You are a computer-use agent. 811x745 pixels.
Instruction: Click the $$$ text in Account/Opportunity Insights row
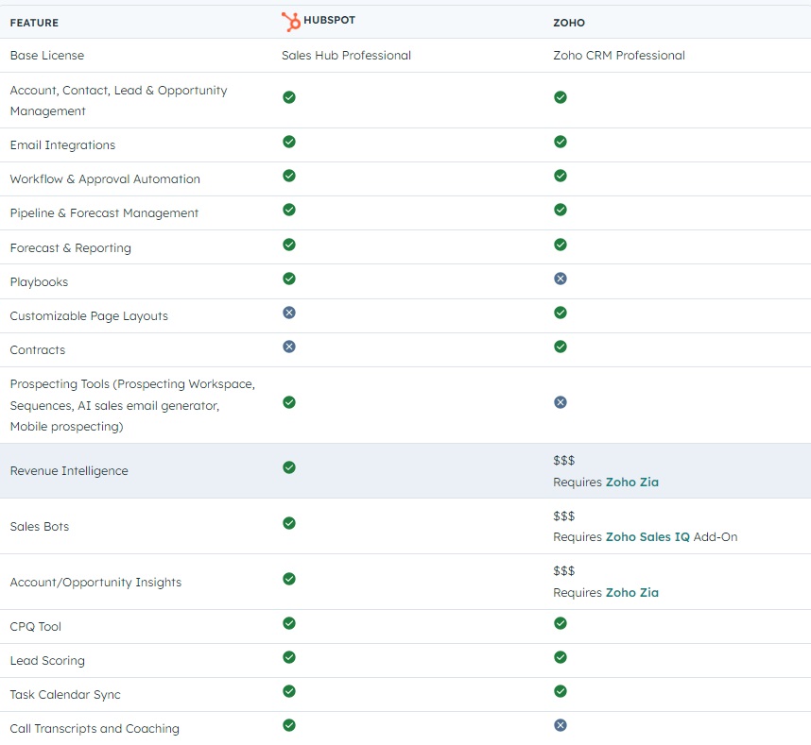coord(563,571)
